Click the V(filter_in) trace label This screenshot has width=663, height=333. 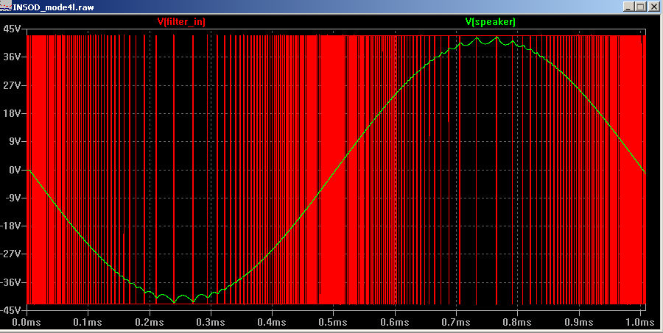181,21
